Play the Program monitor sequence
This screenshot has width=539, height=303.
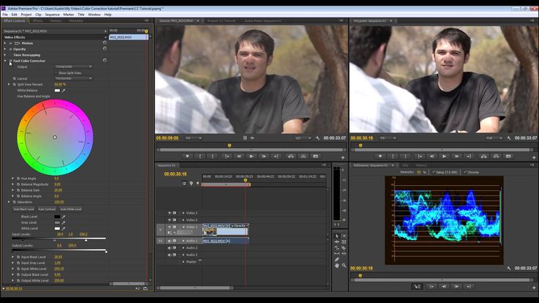click(444, 157)
